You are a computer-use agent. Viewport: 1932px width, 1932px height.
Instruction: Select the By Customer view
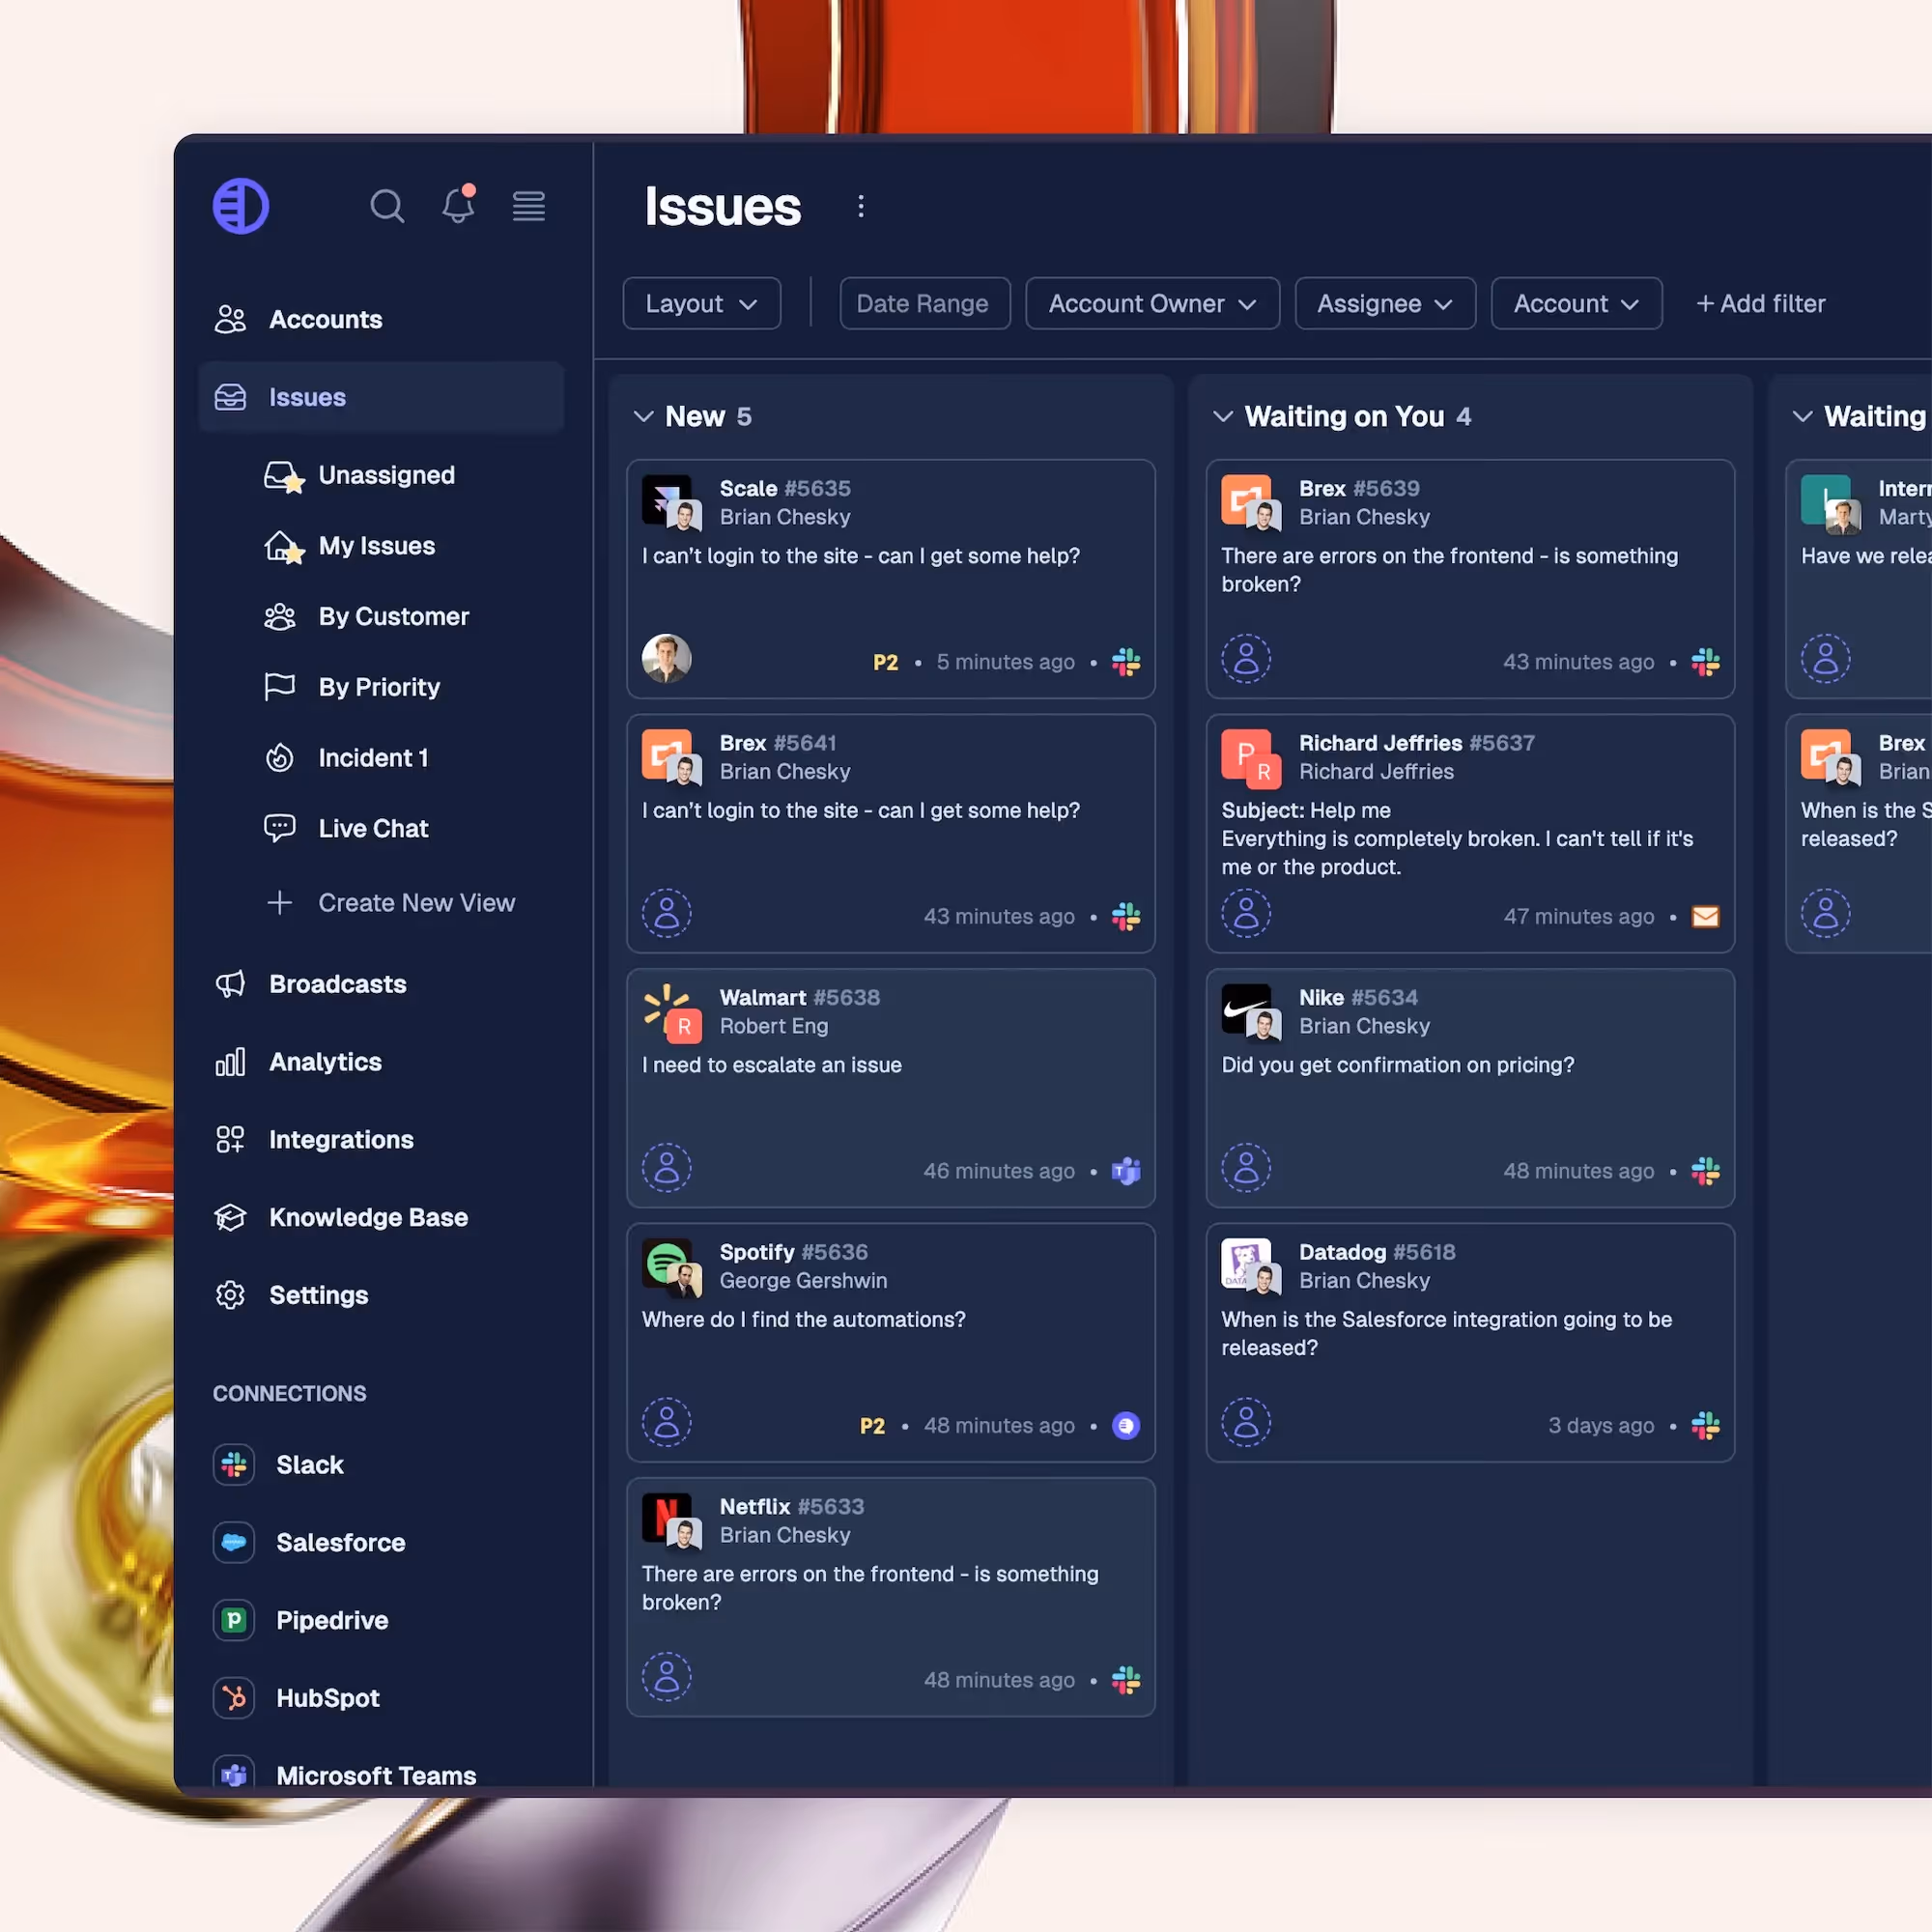[366, 616]
